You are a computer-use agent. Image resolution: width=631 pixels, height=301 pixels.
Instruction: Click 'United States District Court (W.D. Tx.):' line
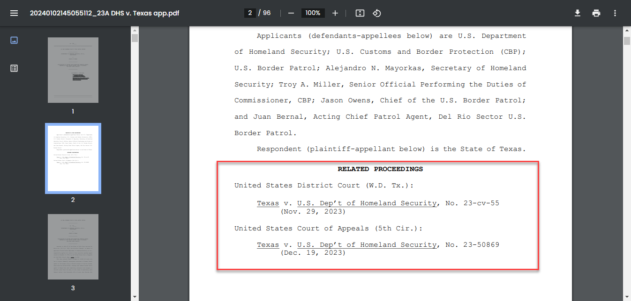click(x=324, y=186)
